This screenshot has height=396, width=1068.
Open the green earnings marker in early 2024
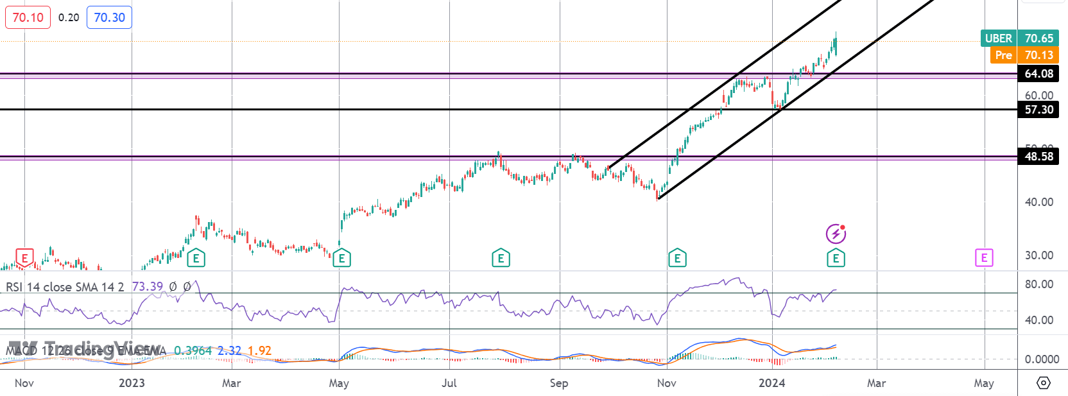point(835,258)
